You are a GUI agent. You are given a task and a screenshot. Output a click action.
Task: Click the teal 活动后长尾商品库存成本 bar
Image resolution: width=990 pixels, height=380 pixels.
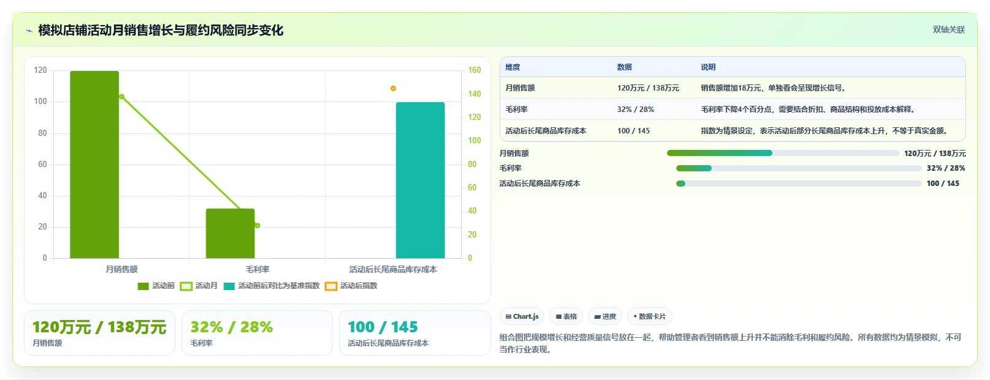click(420, 180)
